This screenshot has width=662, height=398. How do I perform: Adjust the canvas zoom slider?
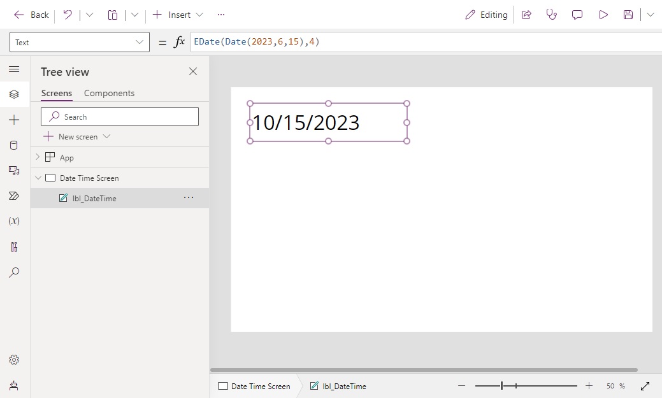click(x=502, y=386)
